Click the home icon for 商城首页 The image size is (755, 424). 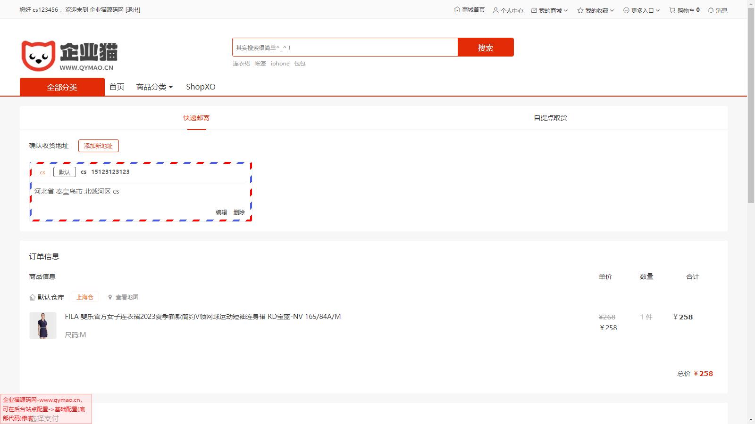pos(457,10)
